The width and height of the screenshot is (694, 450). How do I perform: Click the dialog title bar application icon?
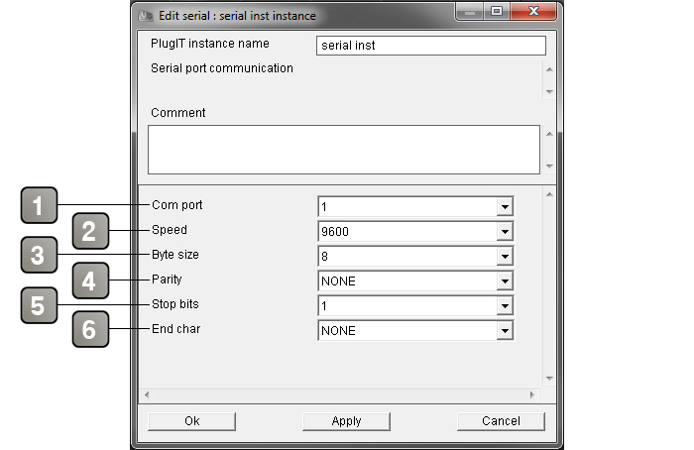146,16
